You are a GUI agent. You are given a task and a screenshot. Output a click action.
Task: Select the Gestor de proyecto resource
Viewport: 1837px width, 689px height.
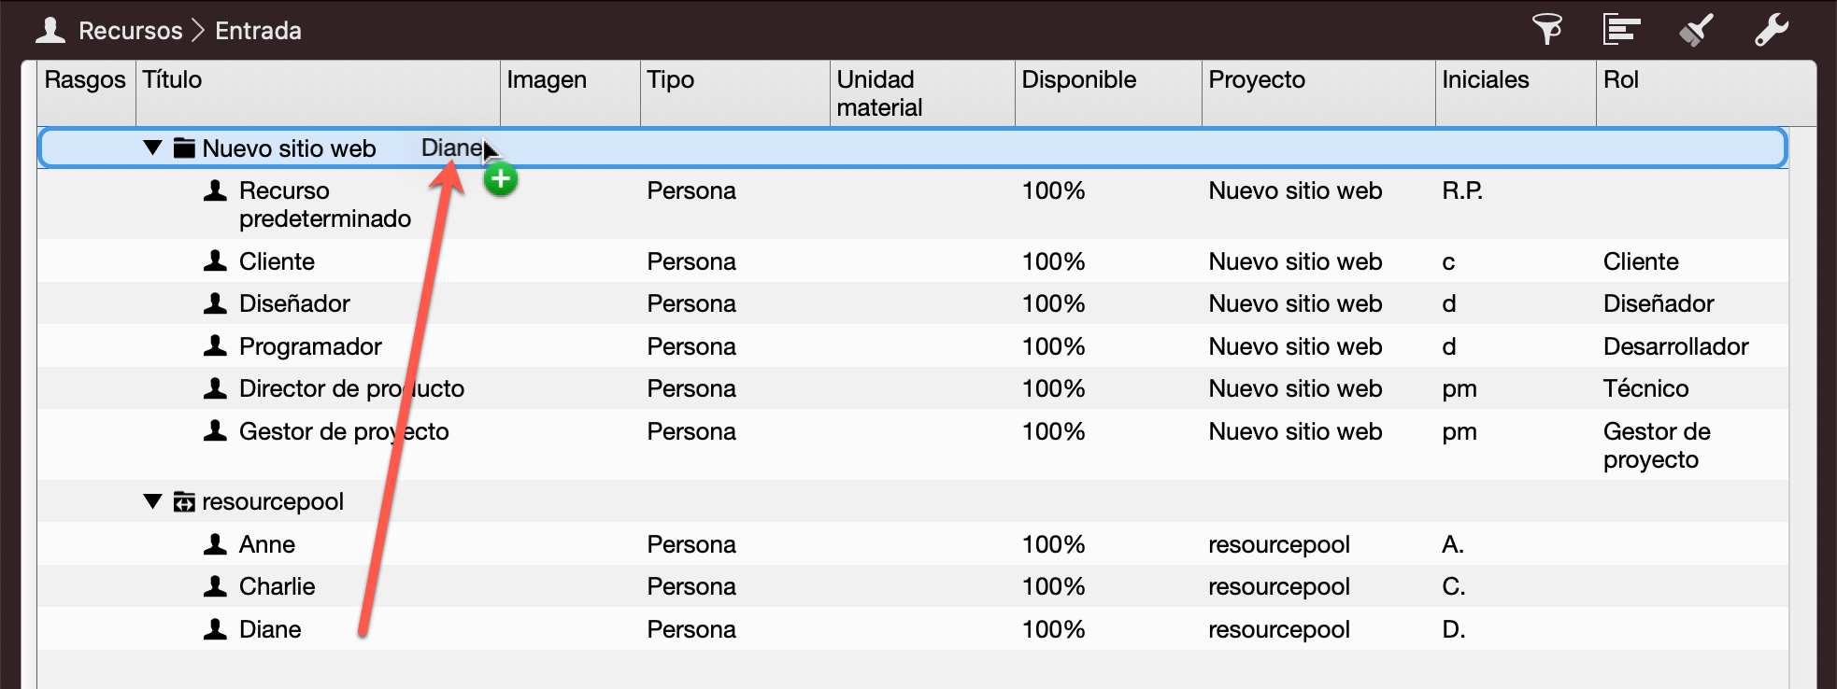coord(345,431)
